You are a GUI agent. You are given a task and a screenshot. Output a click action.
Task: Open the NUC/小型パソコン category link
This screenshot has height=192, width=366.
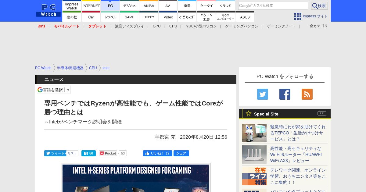point(201,26)
